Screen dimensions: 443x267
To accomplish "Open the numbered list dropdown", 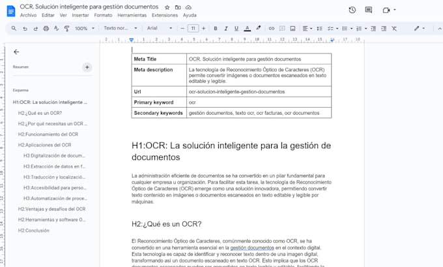I will [x=362, y=28].
